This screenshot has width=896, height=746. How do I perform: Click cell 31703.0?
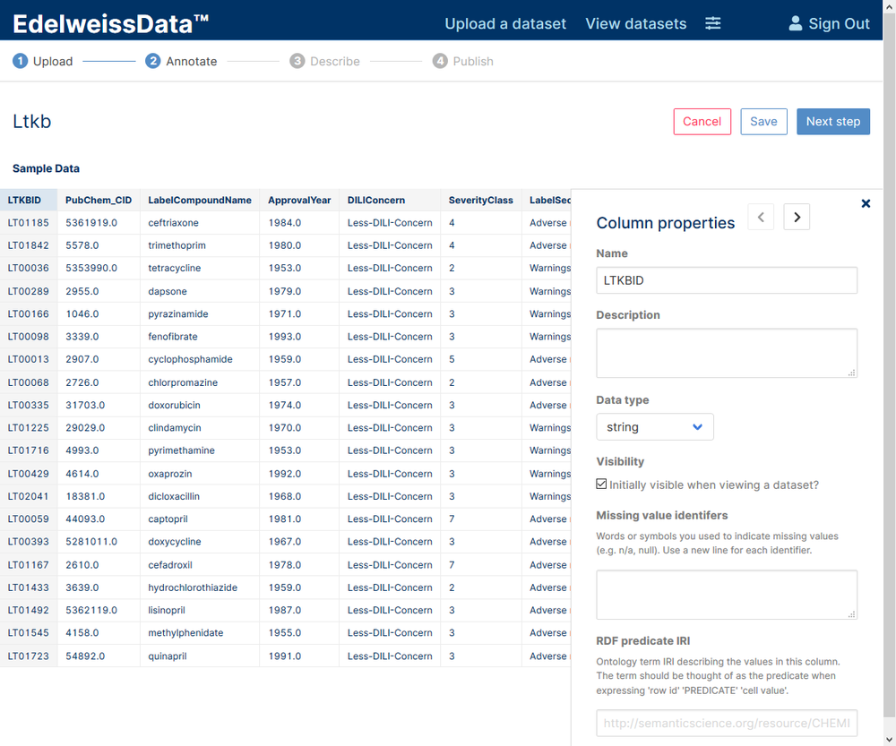tap(99, 405)
